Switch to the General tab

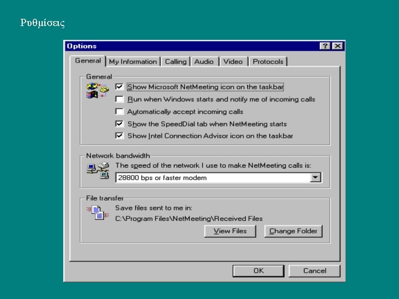[x=88, y=61]
